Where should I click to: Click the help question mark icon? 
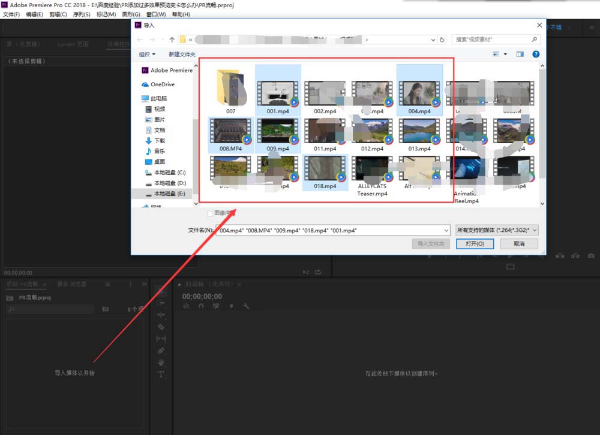click(x=536, y=54)
